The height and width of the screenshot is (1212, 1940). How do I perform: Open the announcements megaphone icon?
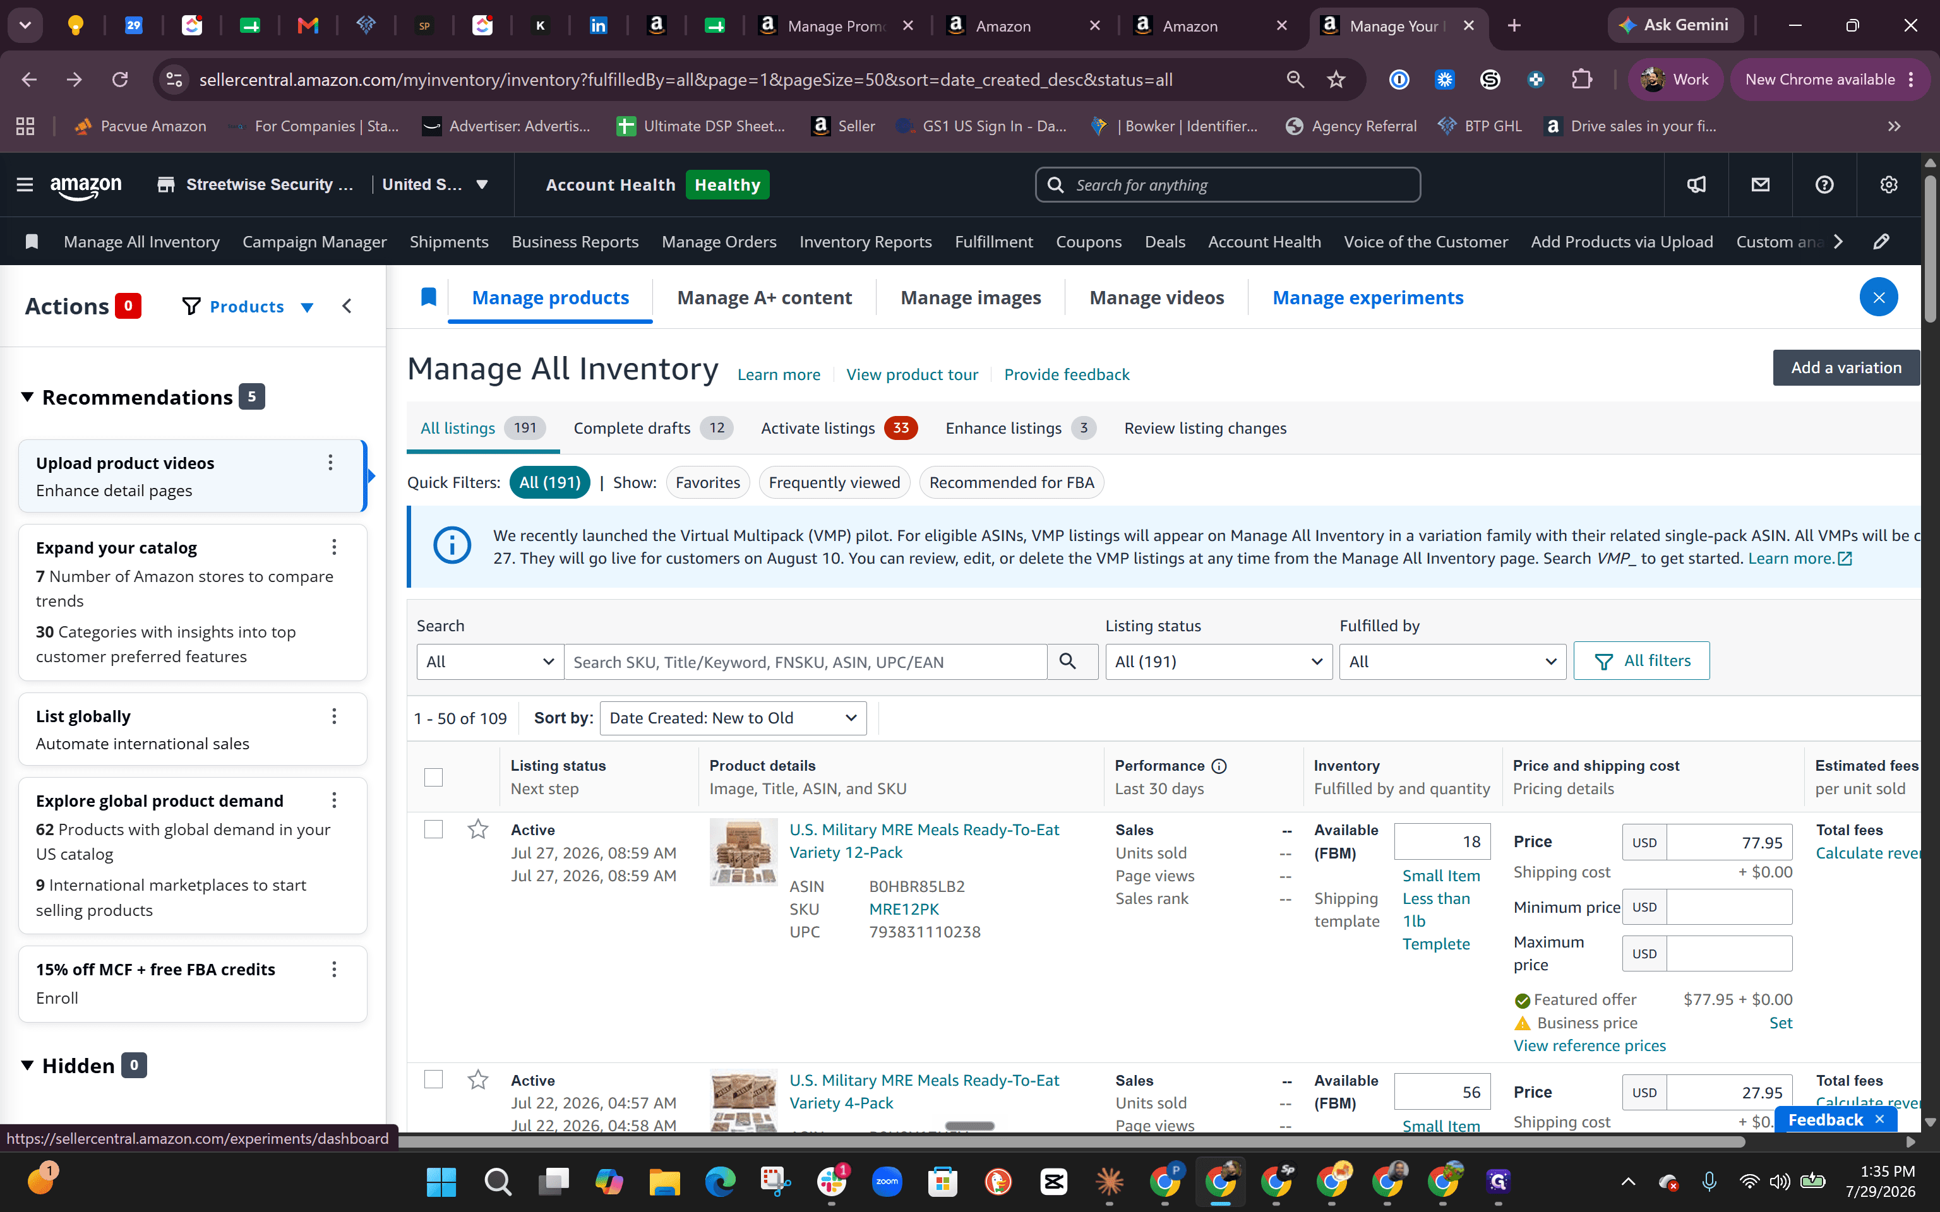click(x=1696, y=185)
